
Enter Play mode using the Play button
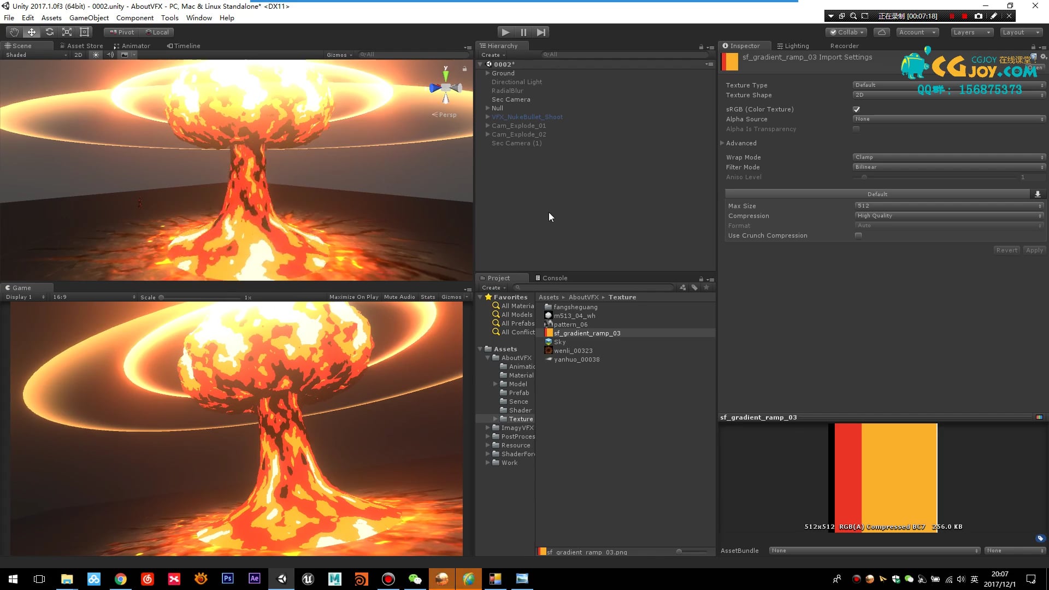pos(505,32)
